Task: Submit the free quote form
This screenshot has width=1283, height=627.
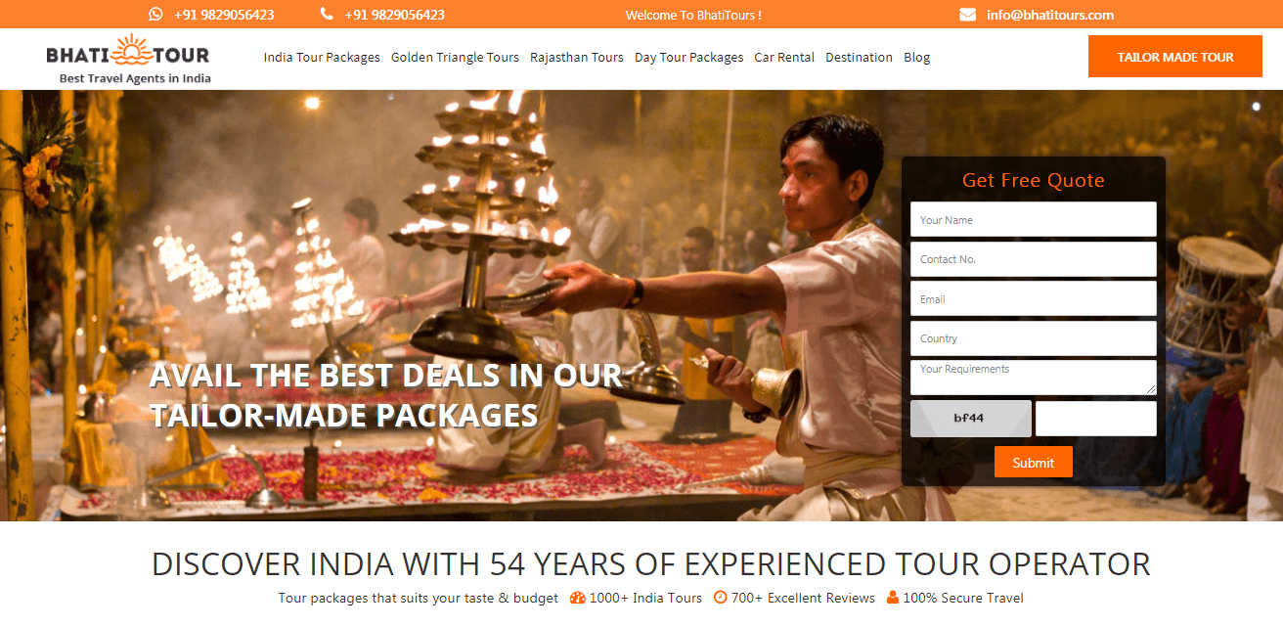Action: [1033, 463]
